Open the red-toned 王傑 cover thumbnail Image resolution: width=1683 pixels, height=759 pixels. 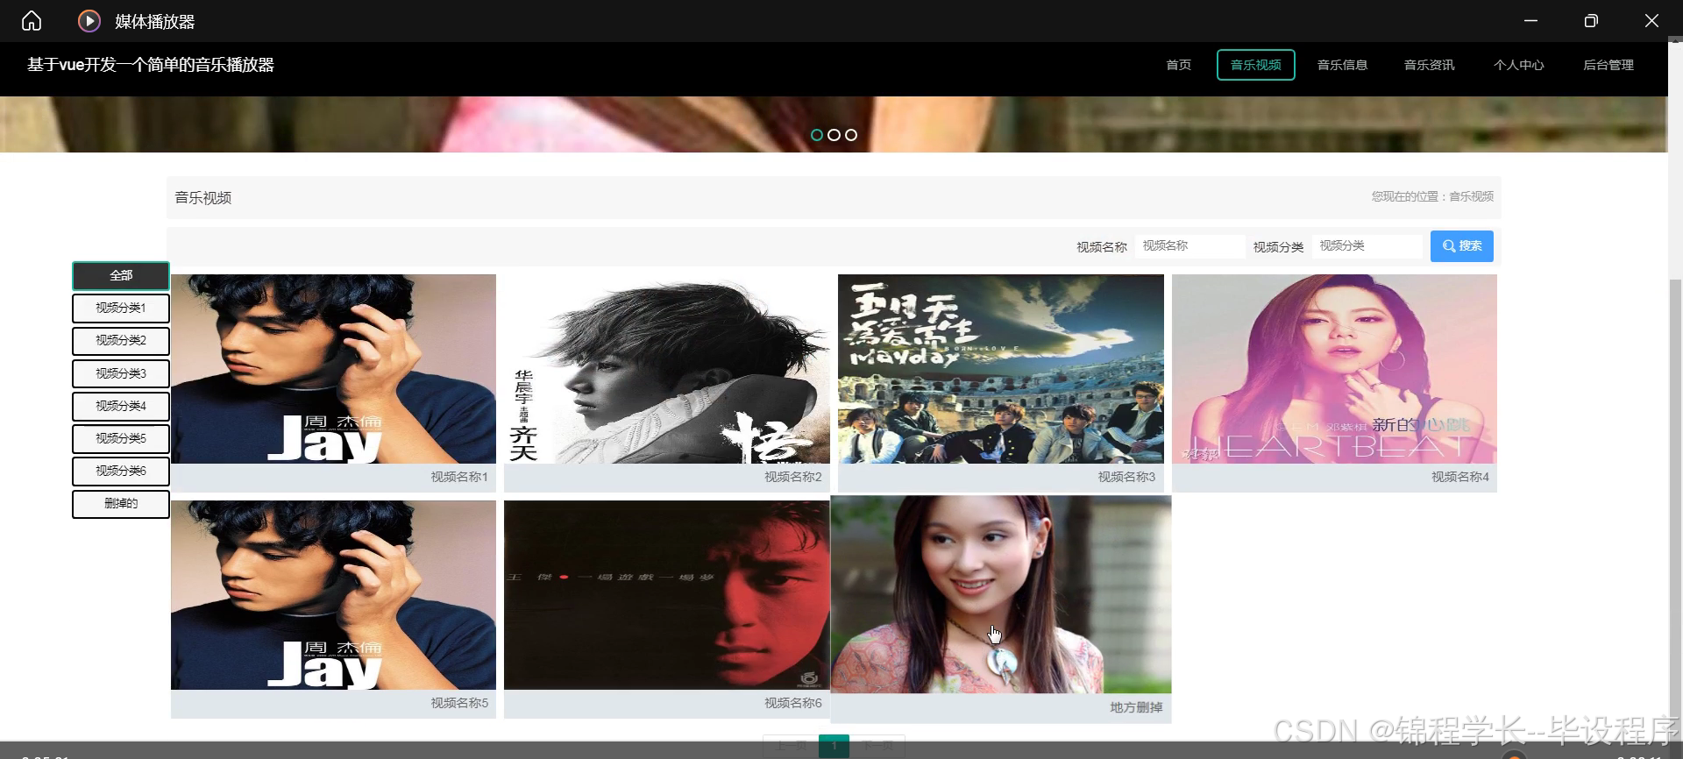667,595
